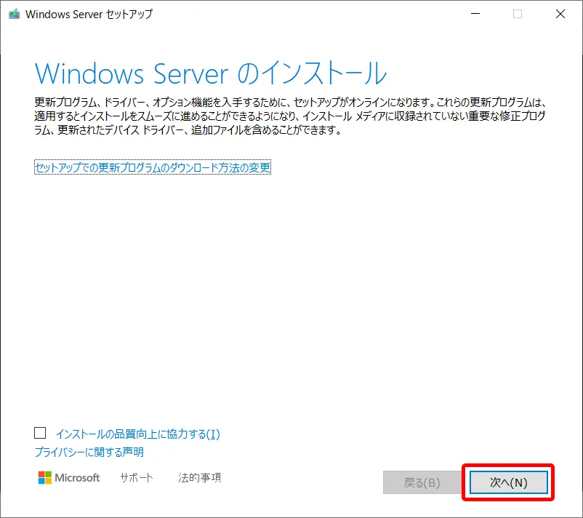Click the Windows Server のインストール heading

(211, 73)
